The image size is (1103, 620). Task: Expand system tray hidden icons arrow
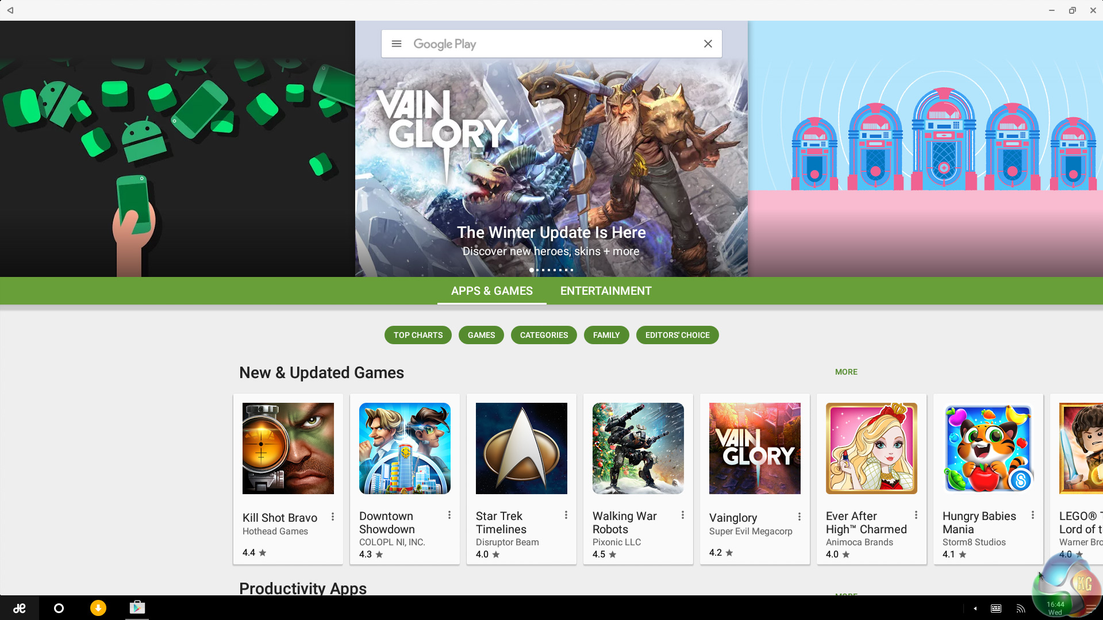point(975,609)
